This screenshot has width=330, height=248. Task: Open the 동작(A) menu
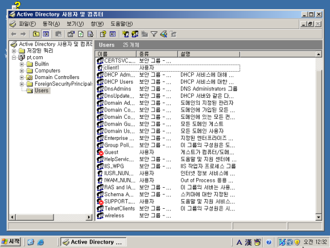[x=51, y=24]
